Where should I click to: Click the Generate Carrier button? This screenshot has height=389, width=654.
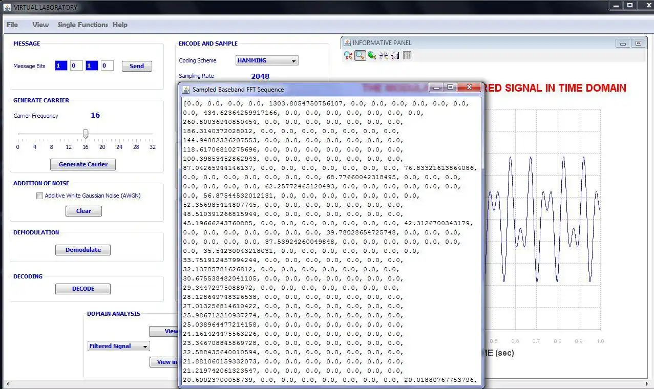(x=82, y=164)
